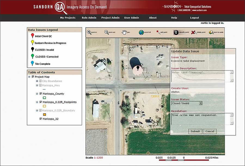
Task: Open the About page
Action: tap(153, 18)
